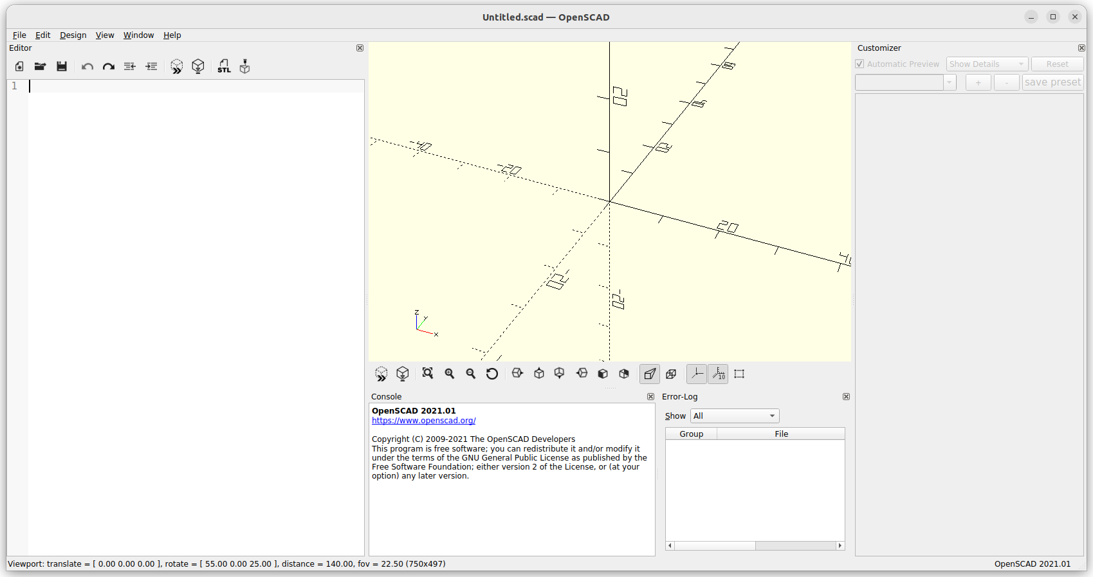Click the View All zoom-fit icon
Screen dimensions: 1093x577
428,374
